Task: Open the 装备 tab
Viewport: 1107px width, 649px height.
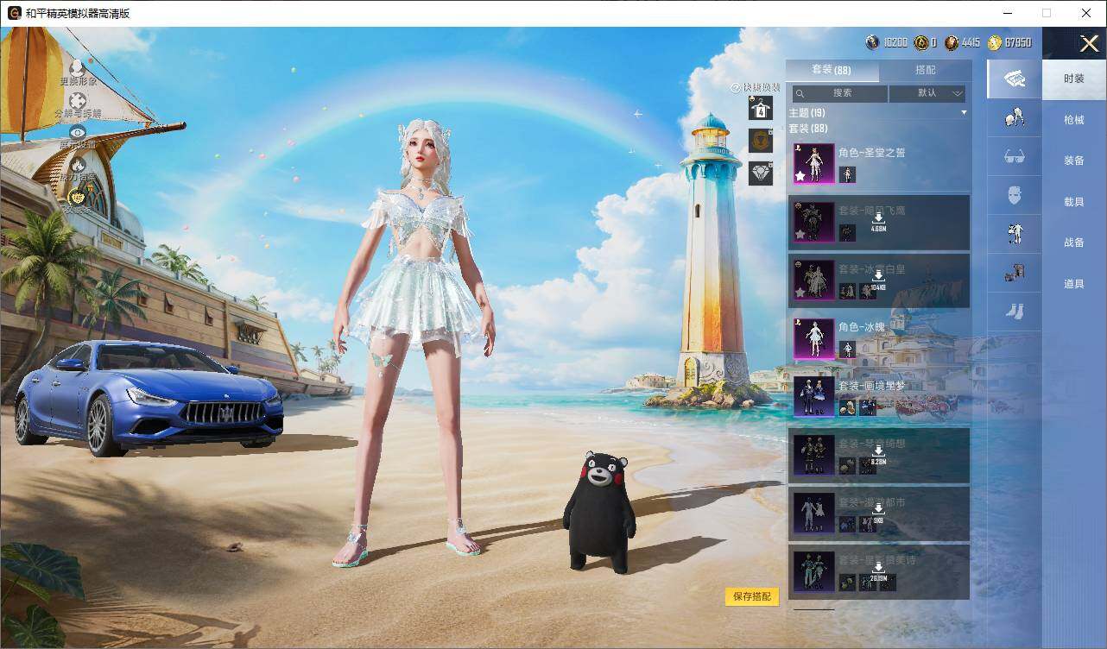Action: point(1074,161)
